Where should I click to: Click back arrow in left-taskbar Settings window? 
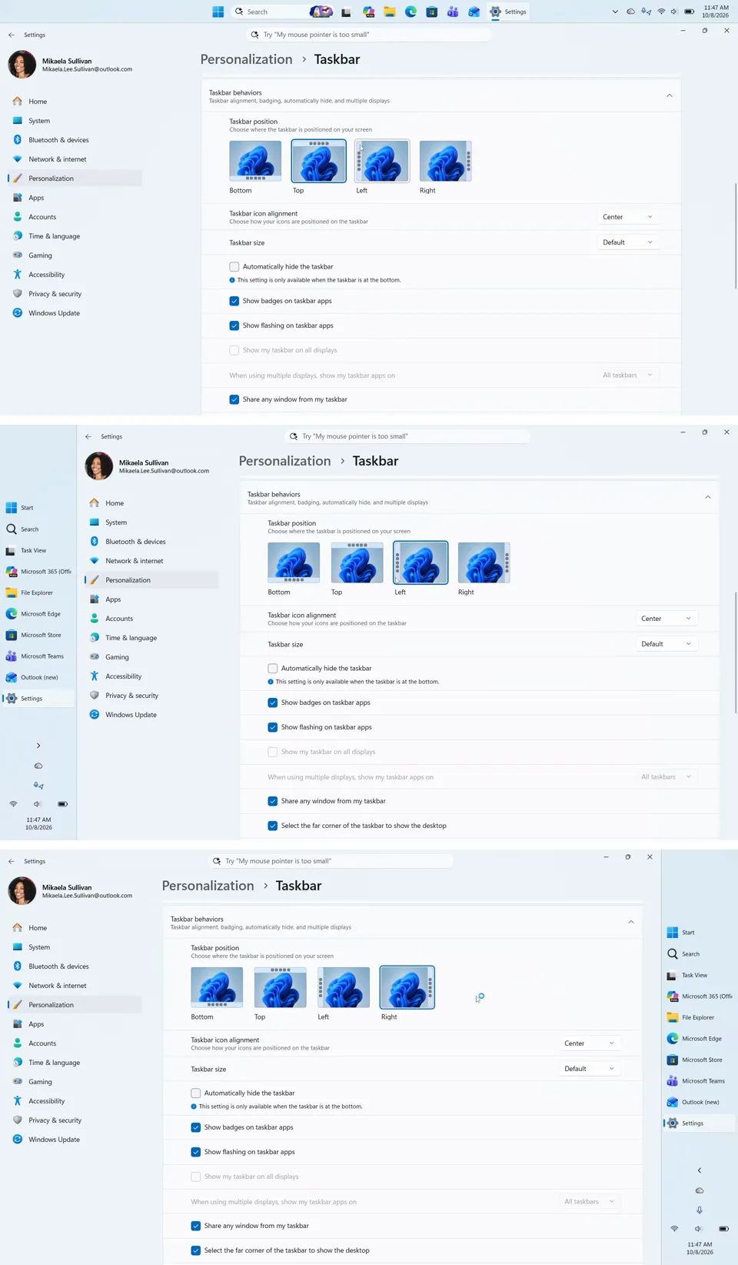(x=88, y=436)
